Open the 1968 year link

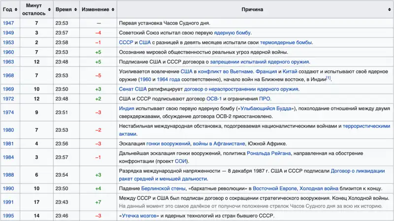(8, 76)
